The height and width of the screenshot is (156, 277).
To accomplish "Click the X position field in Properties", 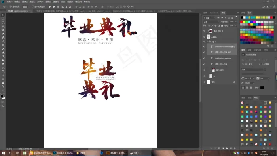I will coord(249,64).
